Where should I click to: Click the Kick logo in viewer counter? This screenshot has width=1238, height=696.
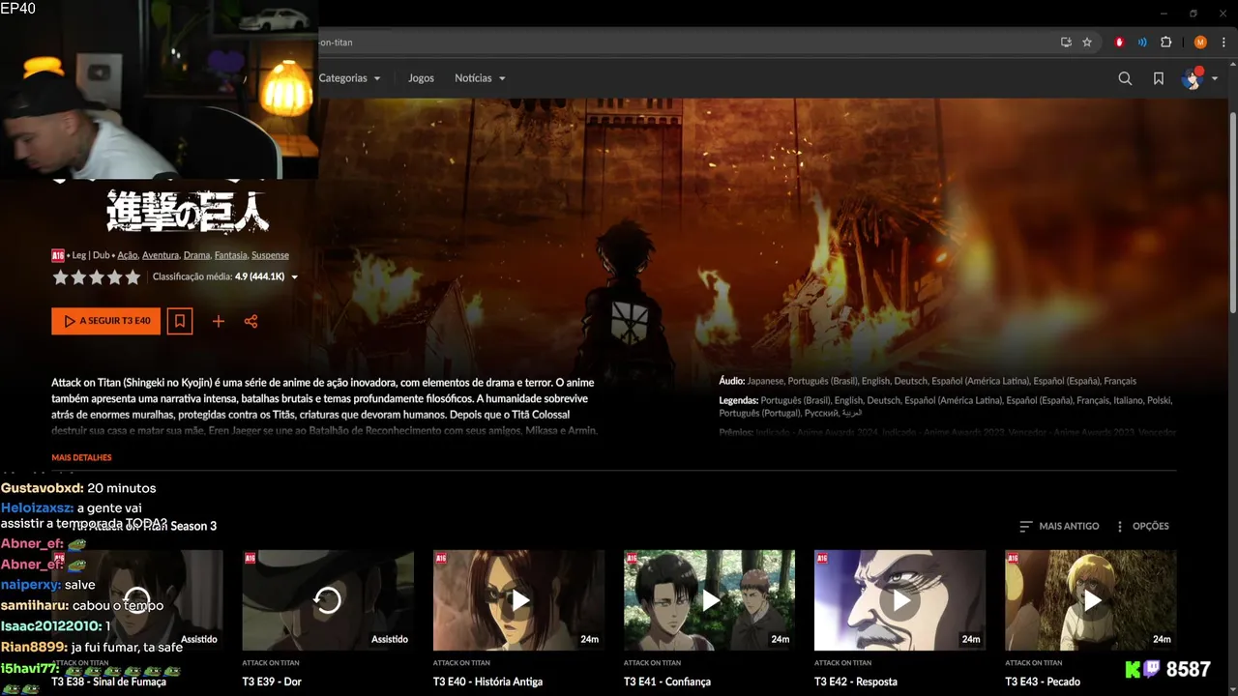coord(1133,669)
